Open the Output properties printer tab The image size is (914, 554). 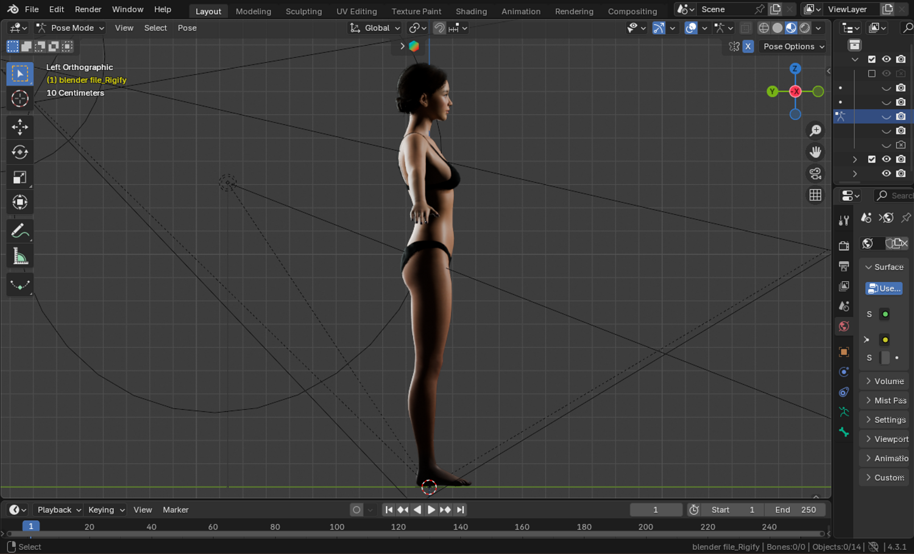coord(844,266)
